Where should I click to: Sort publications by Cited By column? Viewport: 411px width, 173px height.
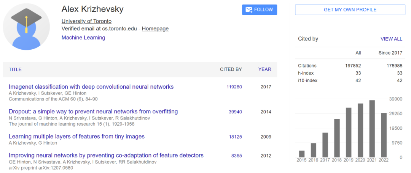[x=231, y=69]
